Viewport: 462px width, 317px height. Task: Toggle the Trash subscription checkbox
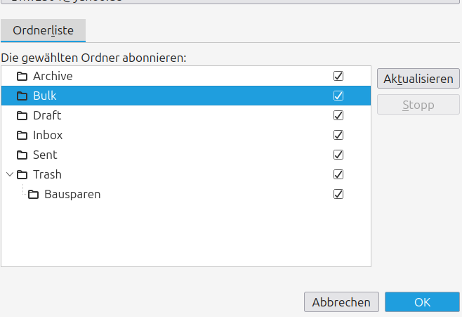pos(338,174)
